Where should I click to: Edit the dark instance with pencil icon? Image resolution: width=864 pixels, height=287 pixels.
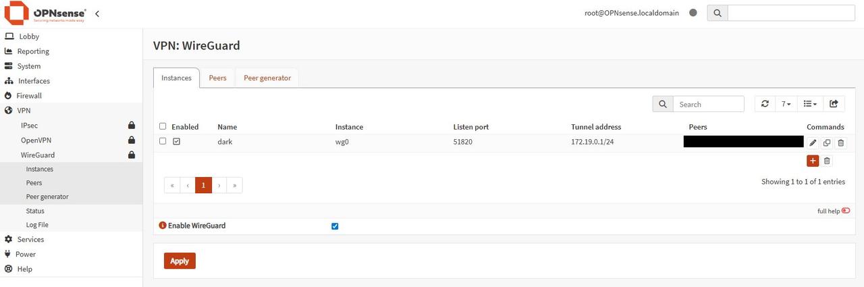click(813, 142)
